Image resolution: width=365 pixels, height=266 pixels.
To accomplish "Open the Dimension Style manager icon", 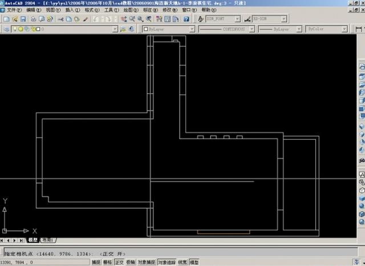I will tap(247, 19).
